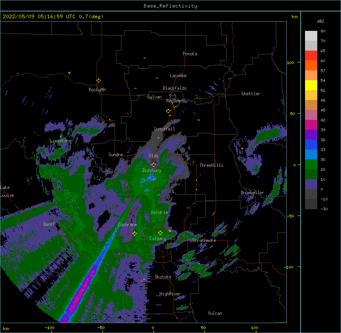
Task: Click the 50 tick on the horizontal axis
Action: point(203,327)
